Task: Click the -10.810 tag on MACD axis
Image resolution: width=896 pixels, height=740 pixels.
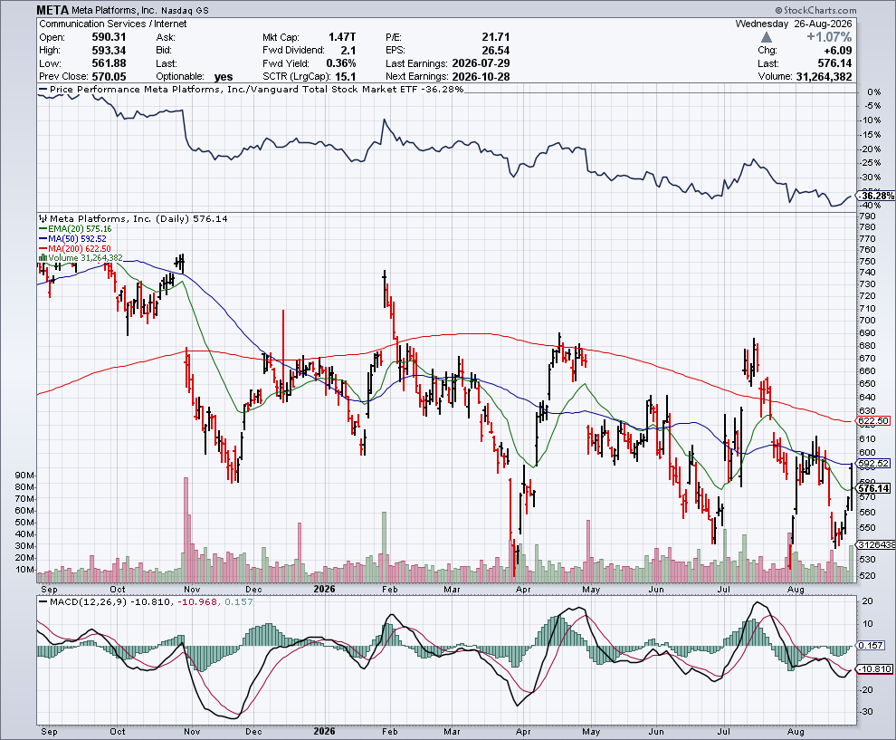Action: pos(874,669)
